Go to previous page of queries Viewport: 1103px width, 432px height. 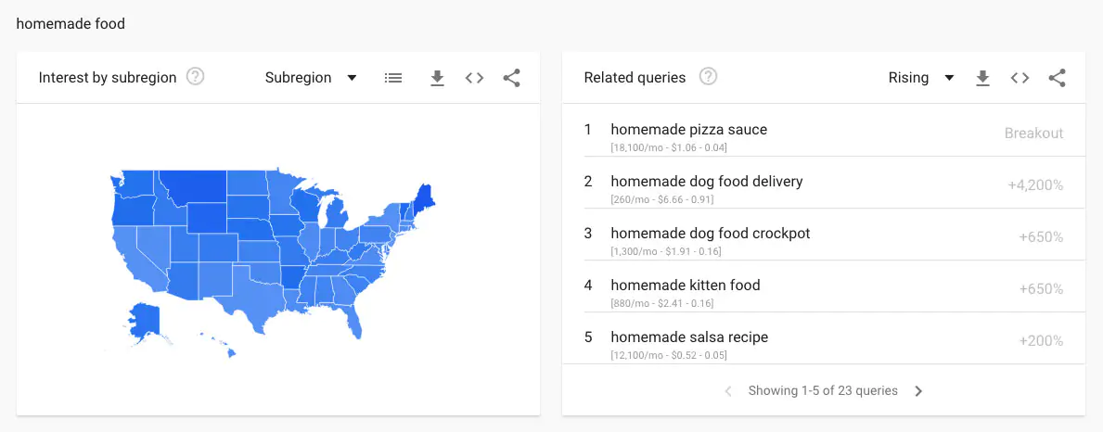pyautogui.click(x=728, y=391)
